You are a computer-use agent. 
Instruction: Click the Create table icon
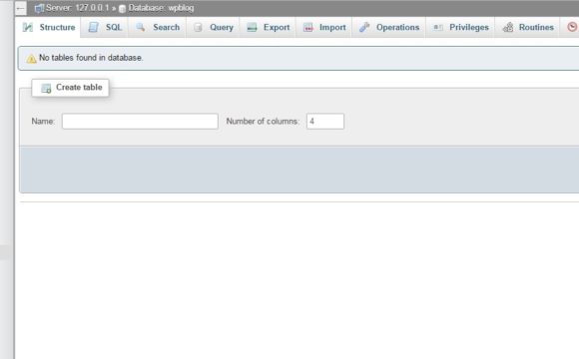[x=46, y=88]
